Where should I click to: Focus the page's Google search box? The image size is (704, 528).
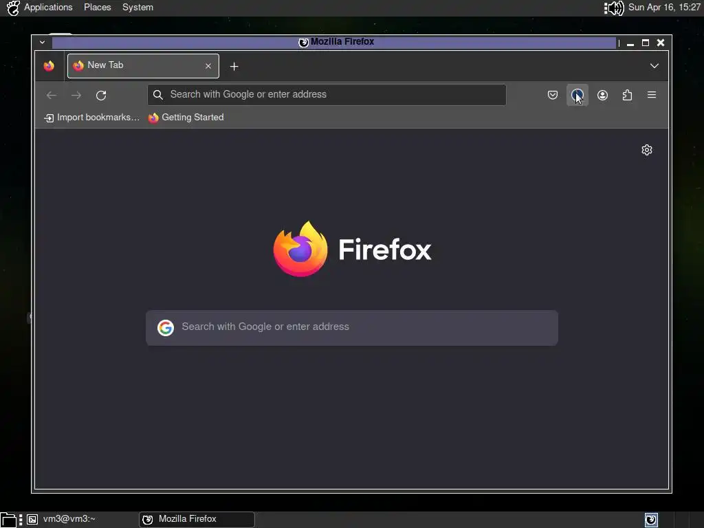[x=352, y=328]
